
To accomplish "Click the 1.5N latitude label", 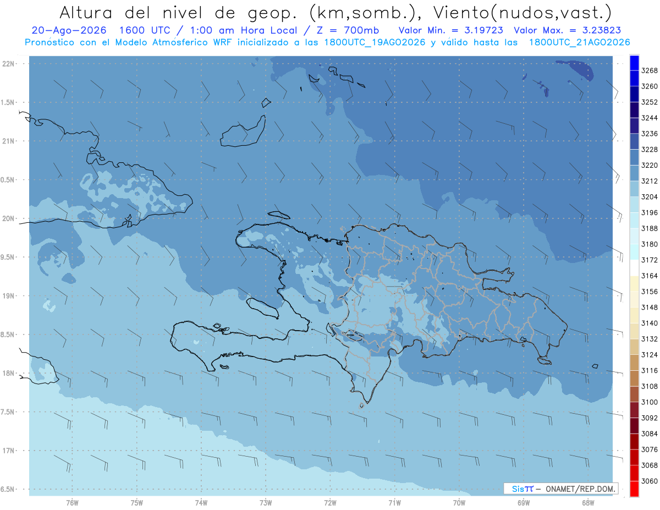I will point(8,102).
